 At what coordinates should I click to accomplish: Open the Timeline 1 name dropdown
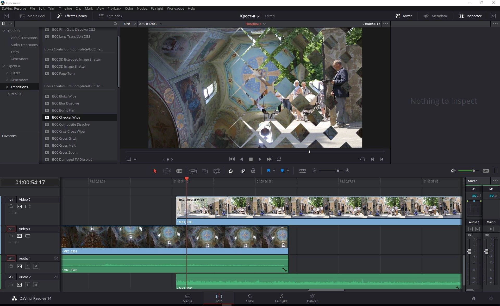(x=265, y=24)
